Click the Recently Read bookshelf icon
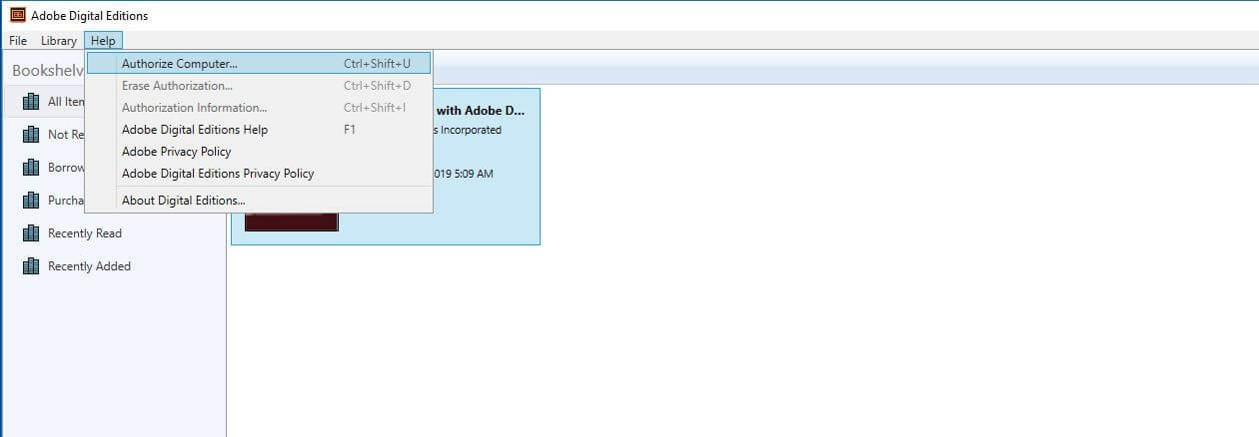1259x437 pixels. 31,233
